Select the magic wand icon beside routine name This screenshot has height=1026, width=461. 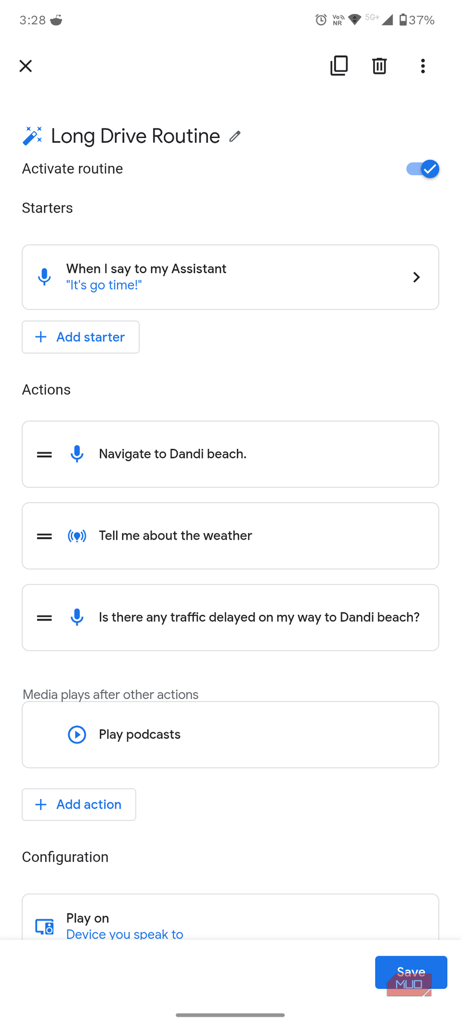pyautogui.click(x=33, y=136)
